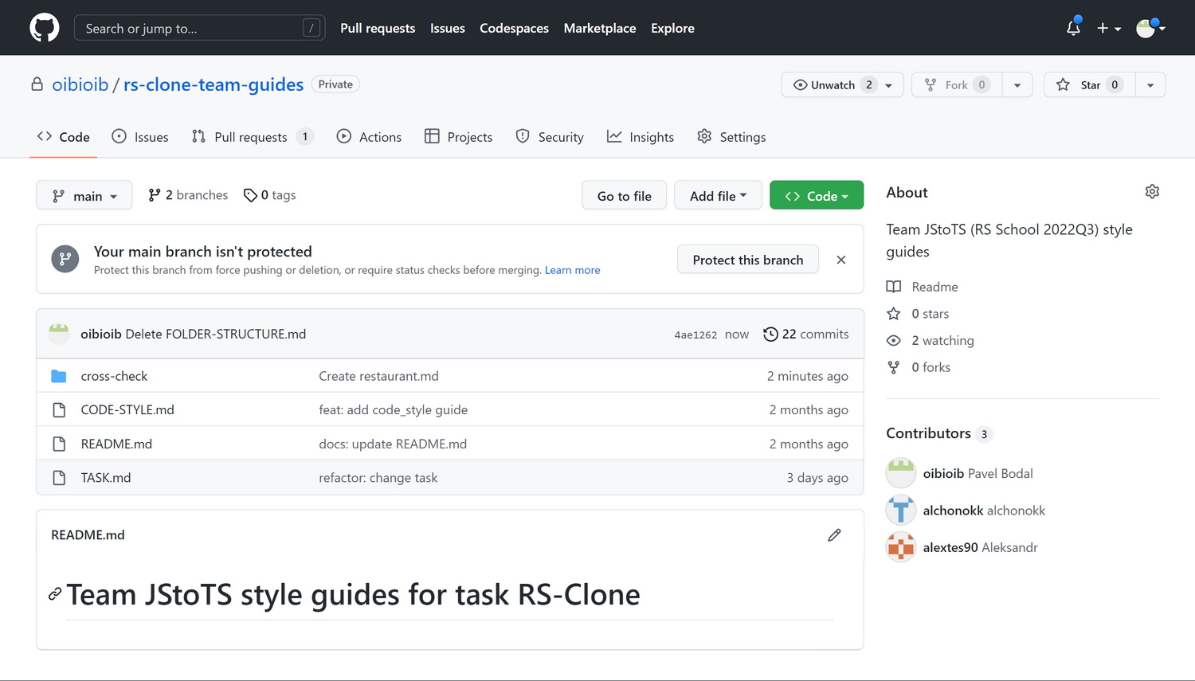The height and width of the screenshot is (681, 1195).
Task: Switch to the Issues tab
Action: click(140, 137)
